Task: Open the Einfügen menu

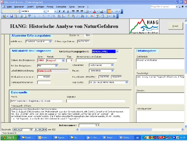Action: [x=40, y=7]
